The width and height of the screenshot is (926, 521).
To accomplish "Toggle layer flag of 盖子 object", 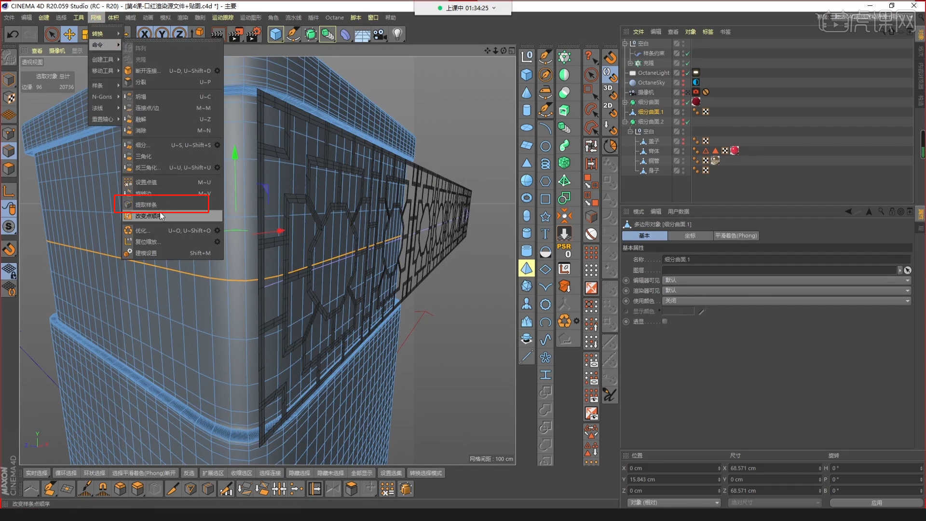I will click(x=677, y=141).
